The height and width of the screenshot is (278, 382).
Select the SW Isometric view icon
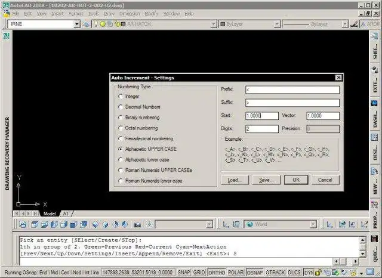point(95,224)
